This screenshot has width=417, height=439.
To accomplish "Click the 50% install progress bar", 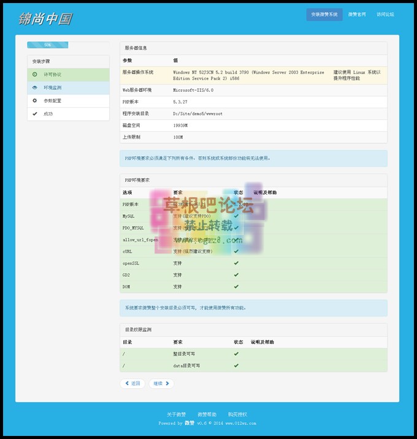I will tap(48, 45).
